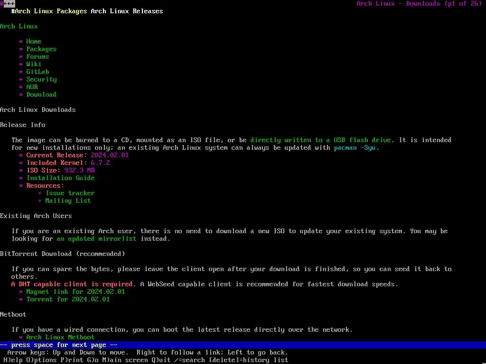Click the 'Netboot' heading

[x=13, y=315]
